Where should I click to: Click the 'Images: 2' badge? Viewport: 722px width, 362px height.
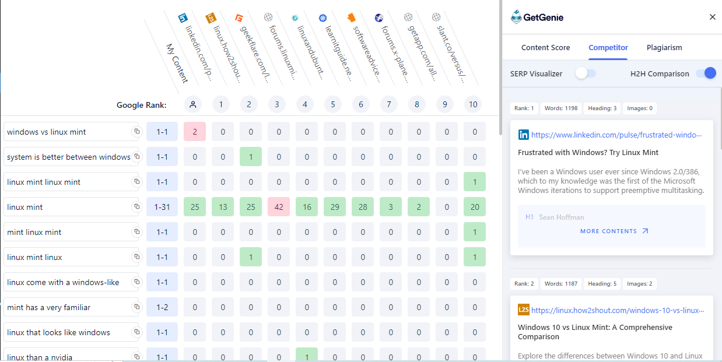point(640,284)
